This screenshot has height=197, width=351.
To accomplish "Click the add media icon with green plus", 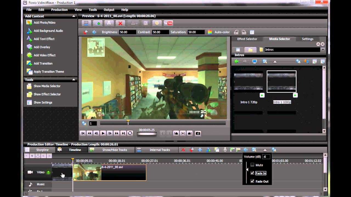I will [x=97, y=23].
